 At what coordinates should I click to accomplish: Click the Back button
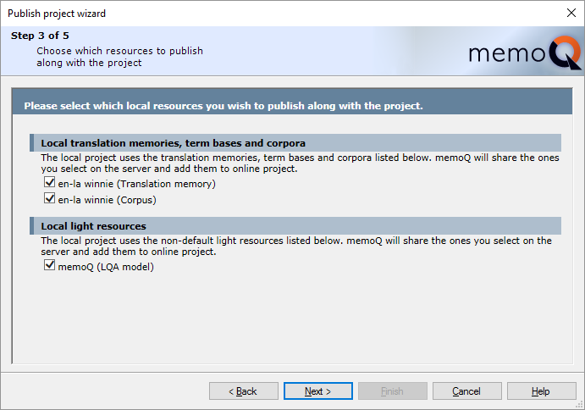point(244,391)
